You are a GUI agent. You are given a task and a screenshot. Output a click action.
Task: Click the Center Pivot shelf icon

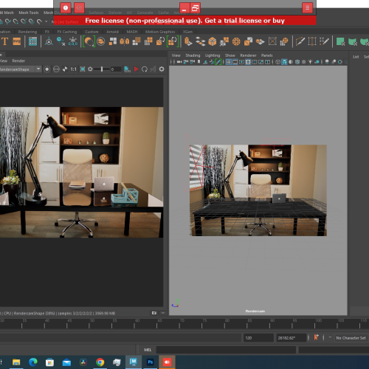coord(49,41)
